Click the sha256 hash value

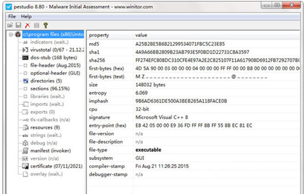tap(218, 60)
